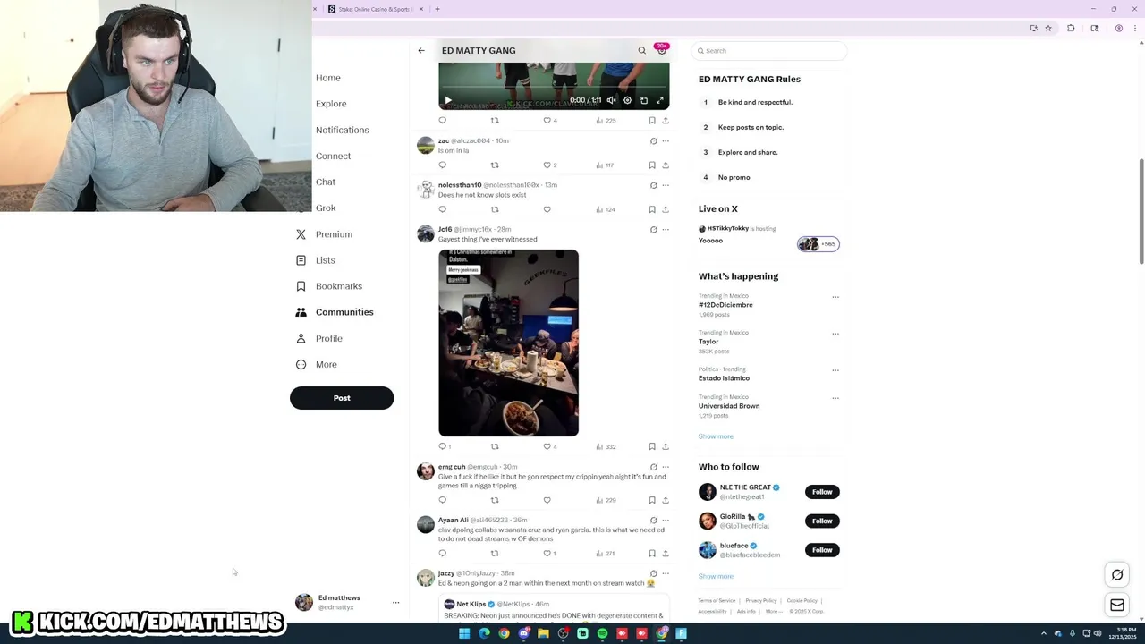Join HSTikkyTokky's live space avatars
The width and height of the screenshot is (1145, 644).
pyautogui.click(x=818, y=244)
